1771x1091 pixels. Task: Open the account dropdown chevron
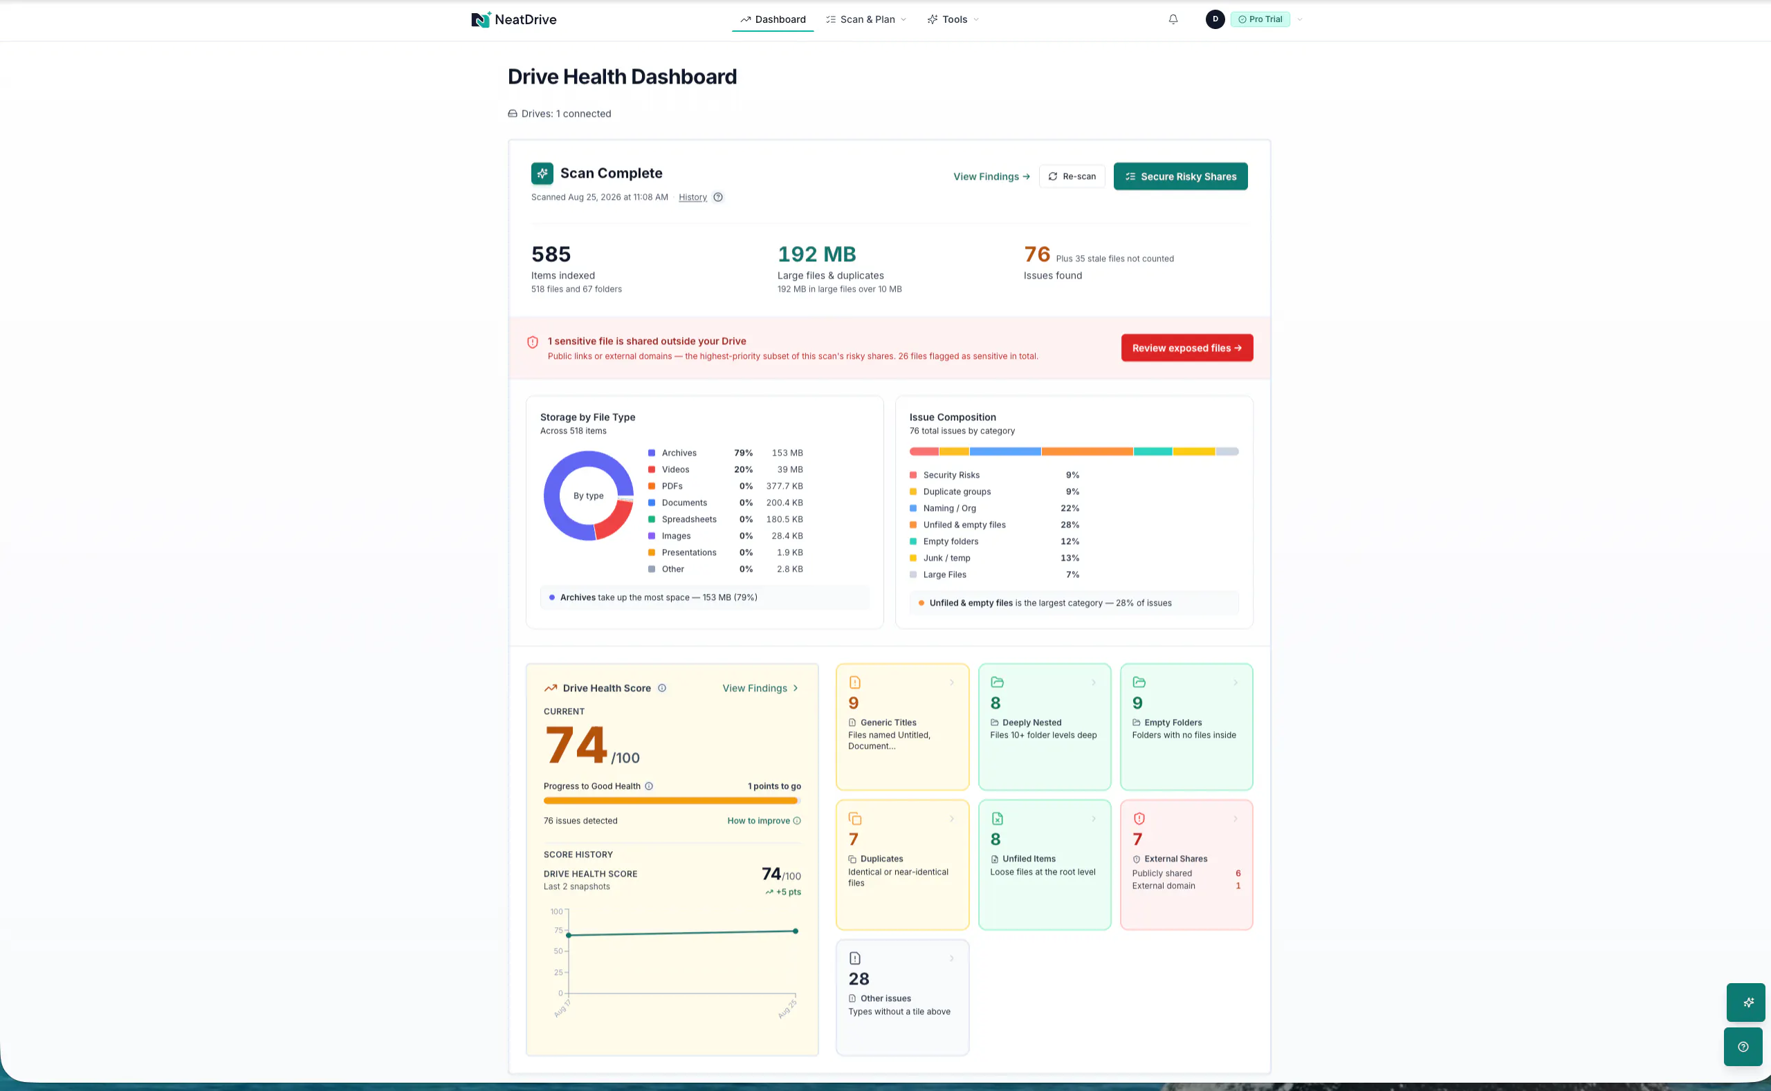1300,19
